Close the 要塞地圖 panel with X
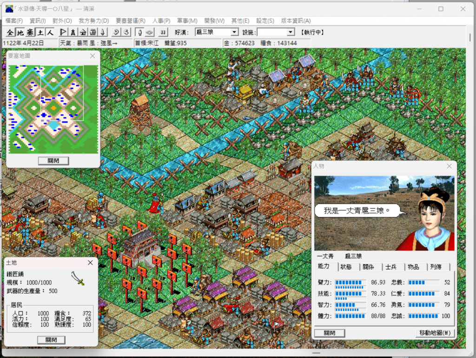476x358 pixels. click(x=93, y=56)
